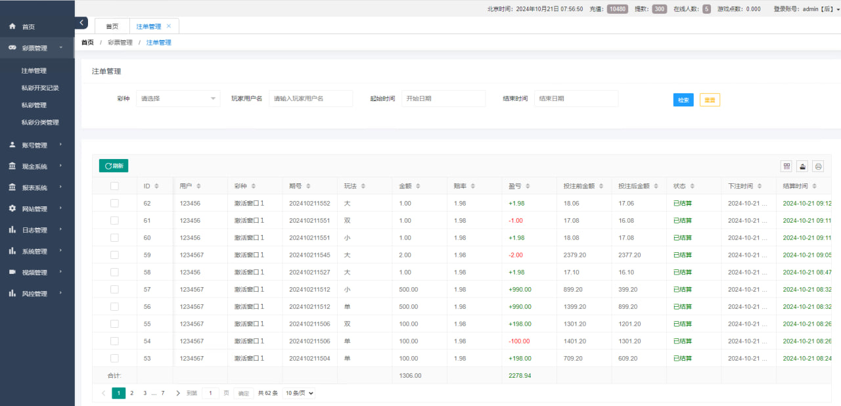
Task: Collapse the sidebar with arrow icon
Action: coord(81,23)
